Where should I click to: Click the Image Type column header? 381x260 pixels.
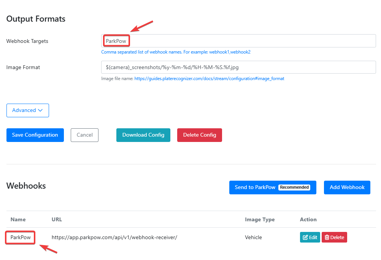coord(260,219)
